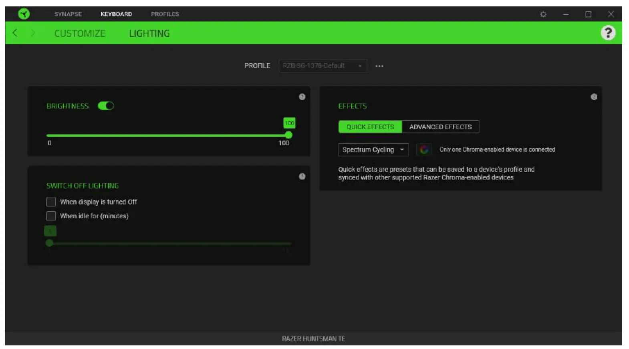
Task: Close the Razer Synapse window
Action: pyautogui.click(x=611, y=14)
